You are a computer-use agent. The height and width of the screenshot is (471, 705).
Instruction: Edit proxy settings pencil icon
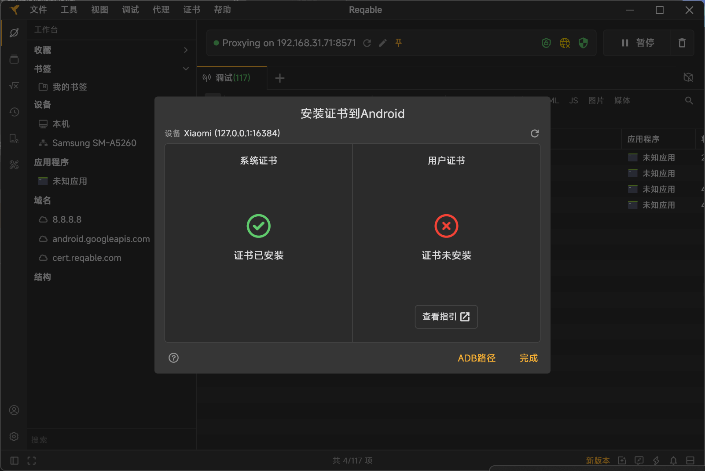click(x=383, y=43)
